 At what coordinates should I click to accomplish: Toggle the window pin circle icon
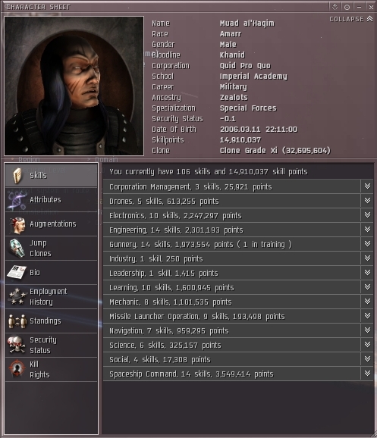pos(347,7)
